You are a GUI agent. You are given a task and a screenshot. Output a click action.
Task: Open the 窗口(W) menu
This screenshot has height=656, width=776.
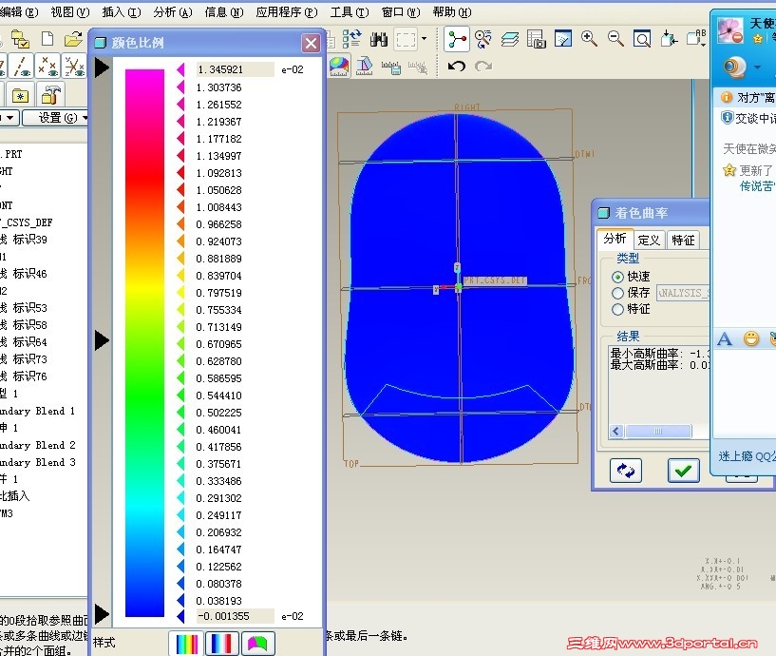401,12
